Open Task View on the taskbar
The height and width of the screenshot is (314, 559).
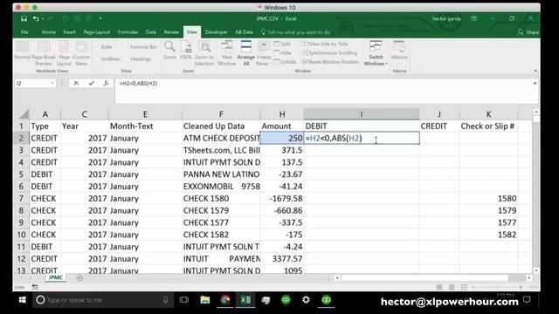pyautogui.click(x=184, y=300)
